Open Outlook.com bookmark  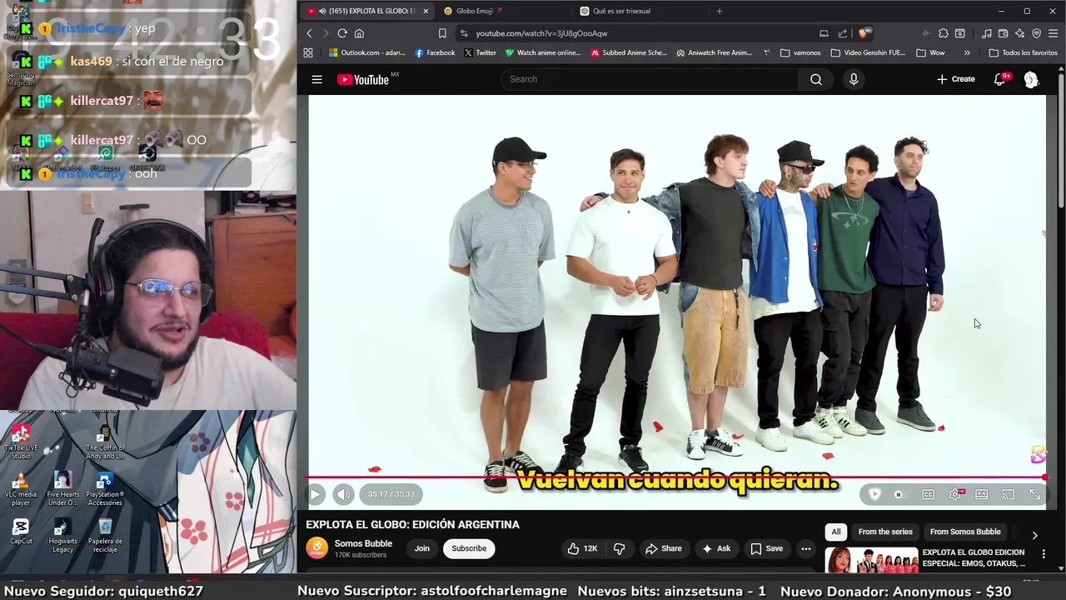click(x=366, y=52)
